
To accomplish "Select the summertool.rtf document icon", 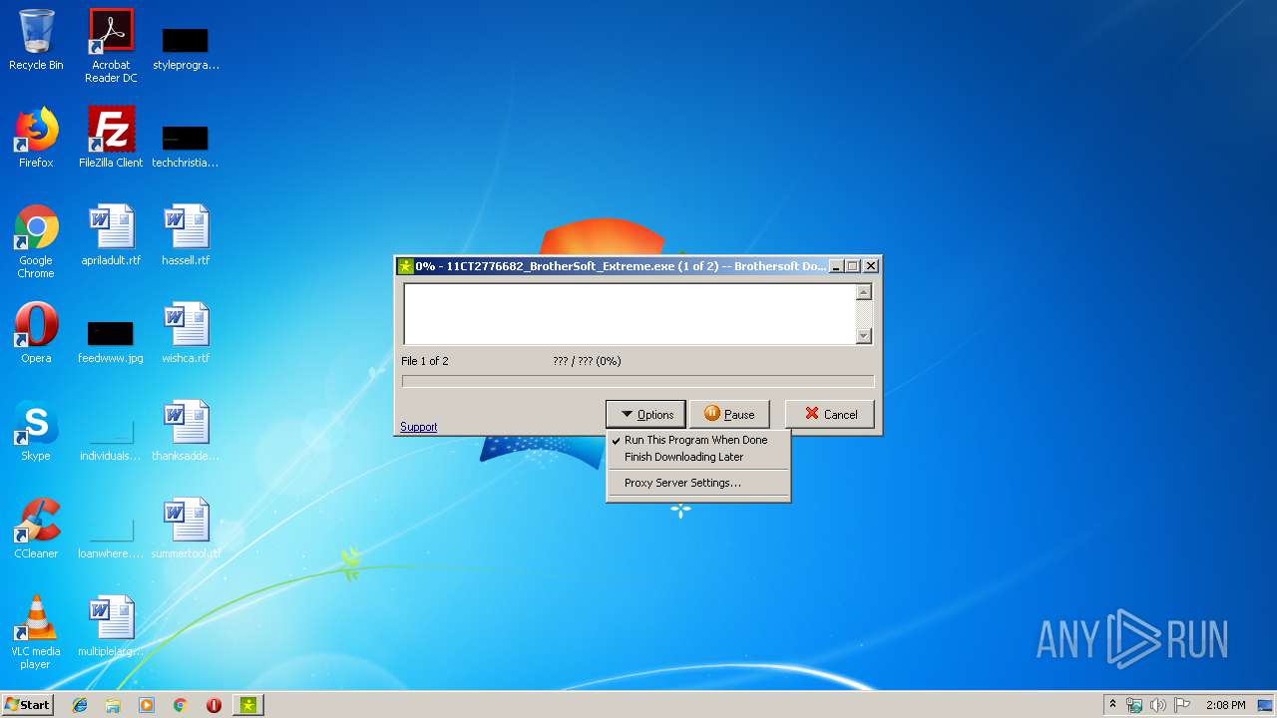I will point(186,529).
